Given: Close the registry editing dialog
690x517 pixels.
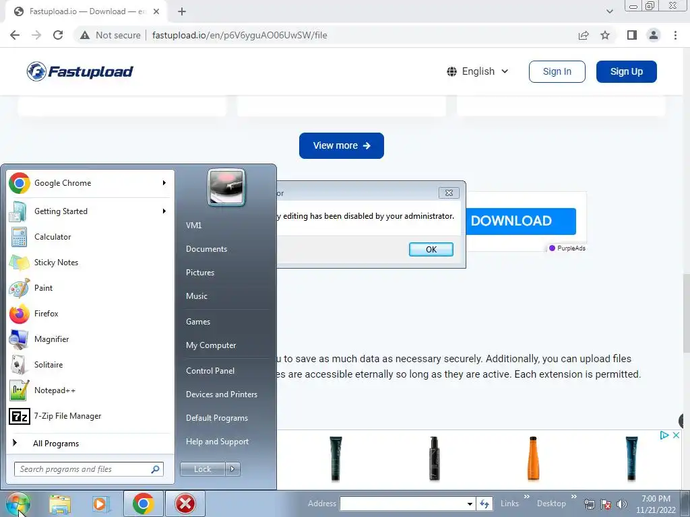Looking at the screenshot, I should [449, 193].
